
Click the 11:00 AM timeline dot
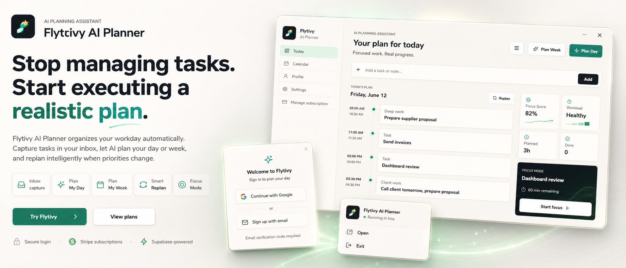[x=372, y=133]
